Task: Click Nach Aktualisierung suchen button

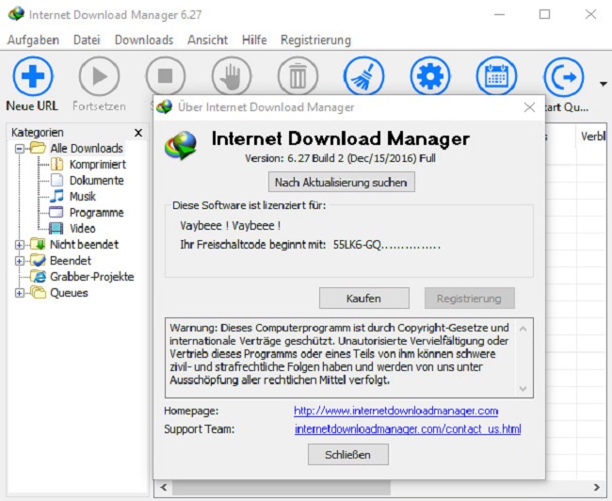Action: coord(342,183)
